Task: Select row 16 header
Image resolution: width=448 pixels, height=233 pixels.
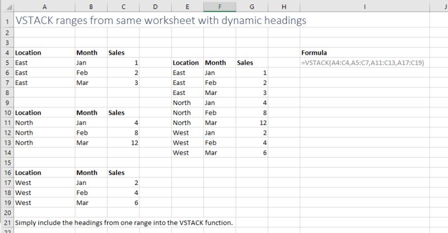Action: (x=7, y=173)
